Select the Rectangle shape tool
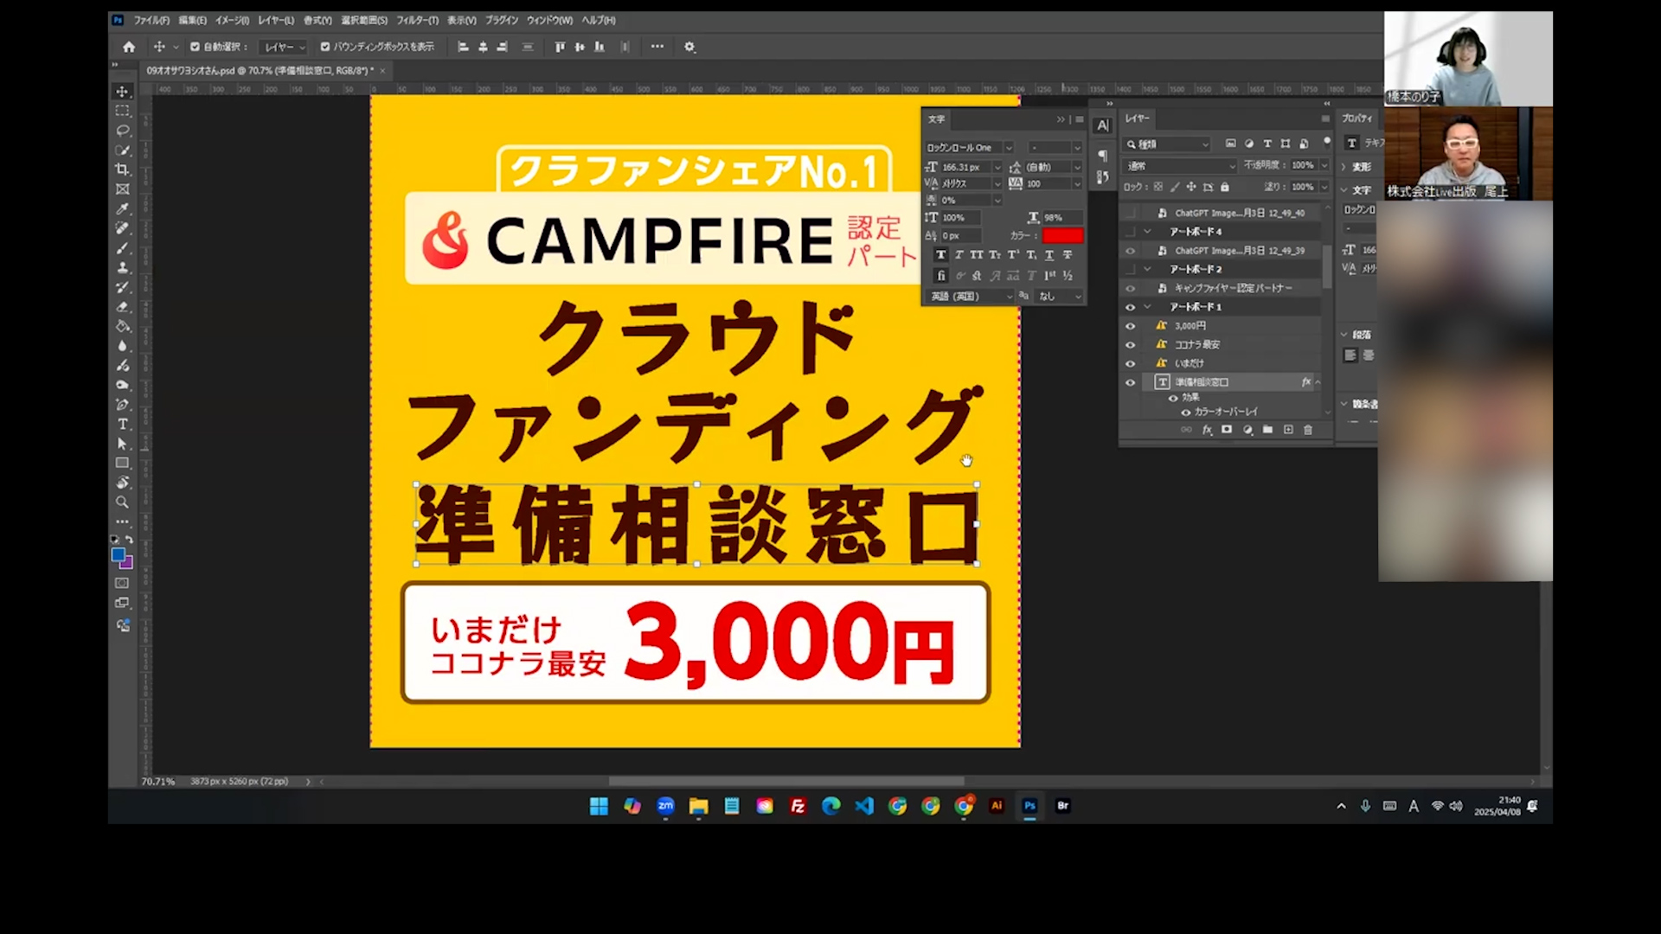 tap(122, 464)
